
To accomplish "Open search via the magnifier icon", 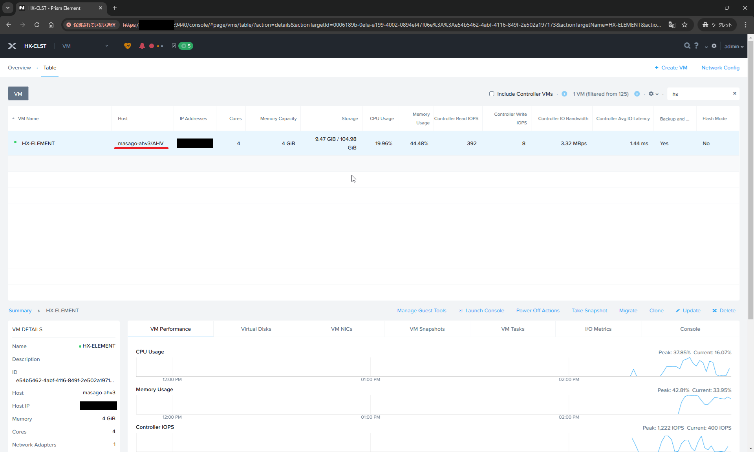I will tap(687, 46).
